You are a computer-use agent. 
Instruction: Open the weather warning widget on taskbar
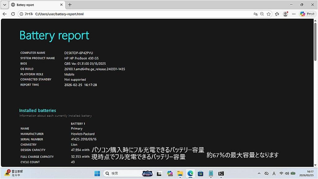[14, 173]
